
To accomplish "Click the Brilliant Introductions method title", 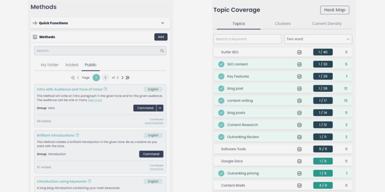I will click(x=56, y=135).
